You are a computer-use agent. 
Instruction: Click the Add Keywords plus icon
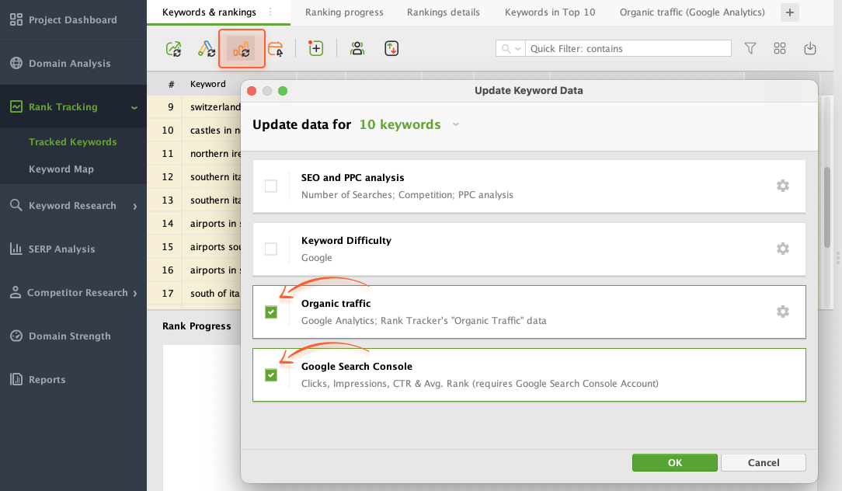(x=315, y=49)
